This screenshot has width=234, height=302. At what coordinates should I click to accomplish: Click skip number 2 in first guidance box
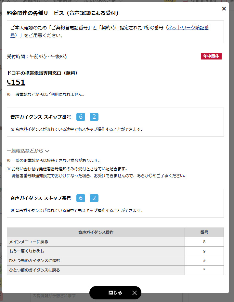pos(94,117)
